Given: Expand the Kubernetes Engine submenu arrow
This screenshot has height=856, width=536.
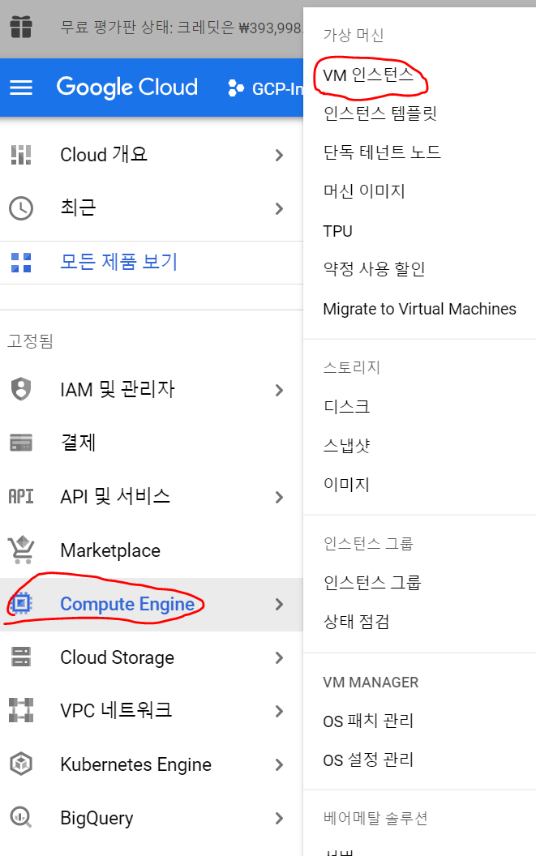Looking at the screenshot, I should [279, 764].
